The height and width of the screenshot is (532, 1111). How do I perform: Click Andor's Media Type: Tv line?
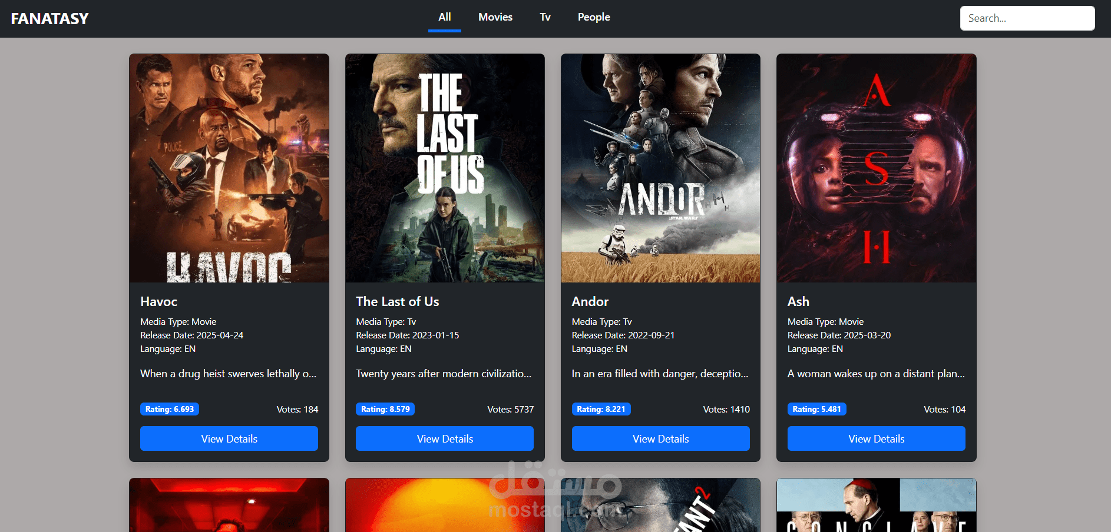click(601, 321)
